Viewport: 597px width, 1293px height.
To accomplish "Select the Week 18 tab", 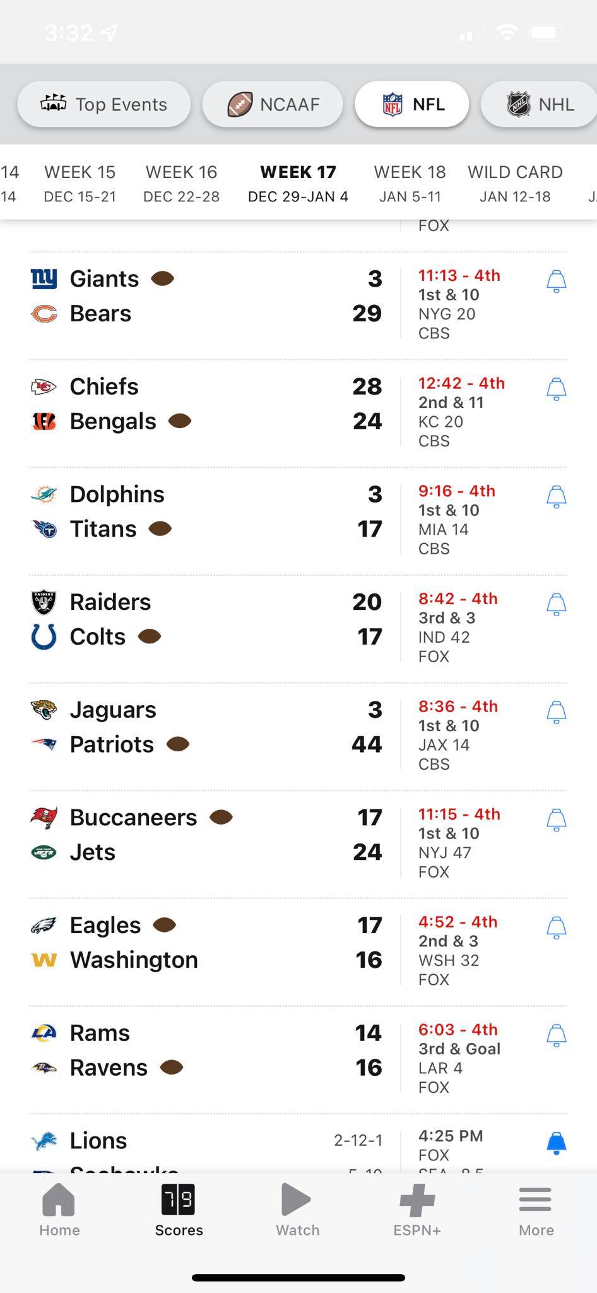I will click(410, 183).
